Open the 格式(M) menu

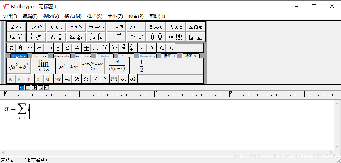[73, 16]
